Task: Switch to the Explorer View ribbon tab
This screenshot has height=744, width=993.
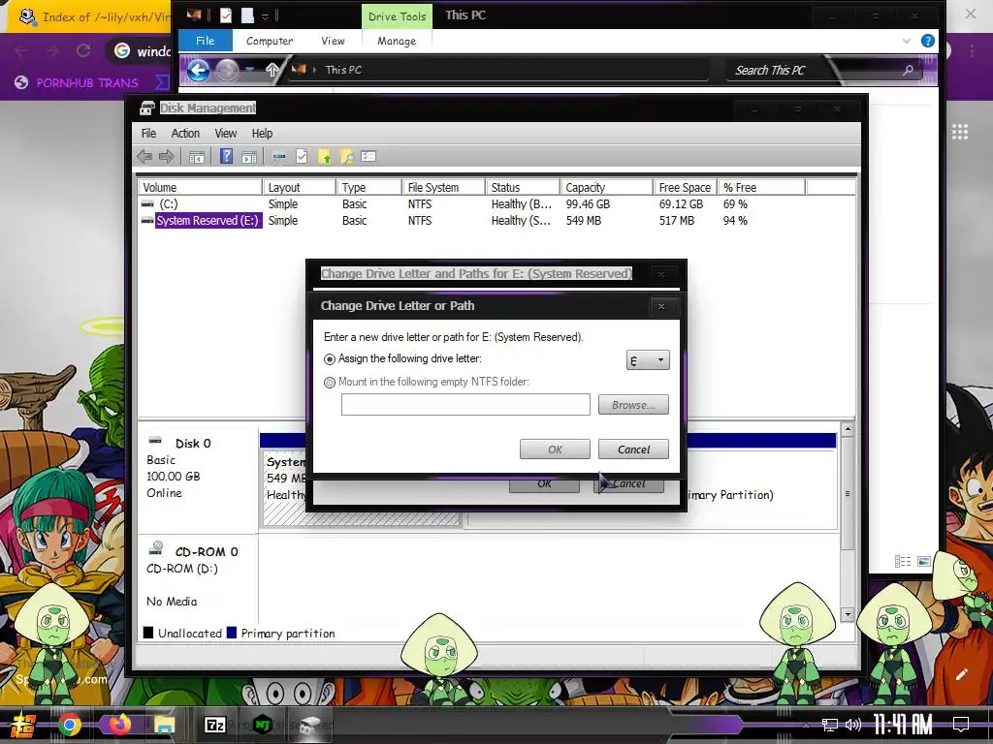Action: (x=333, y=41)
